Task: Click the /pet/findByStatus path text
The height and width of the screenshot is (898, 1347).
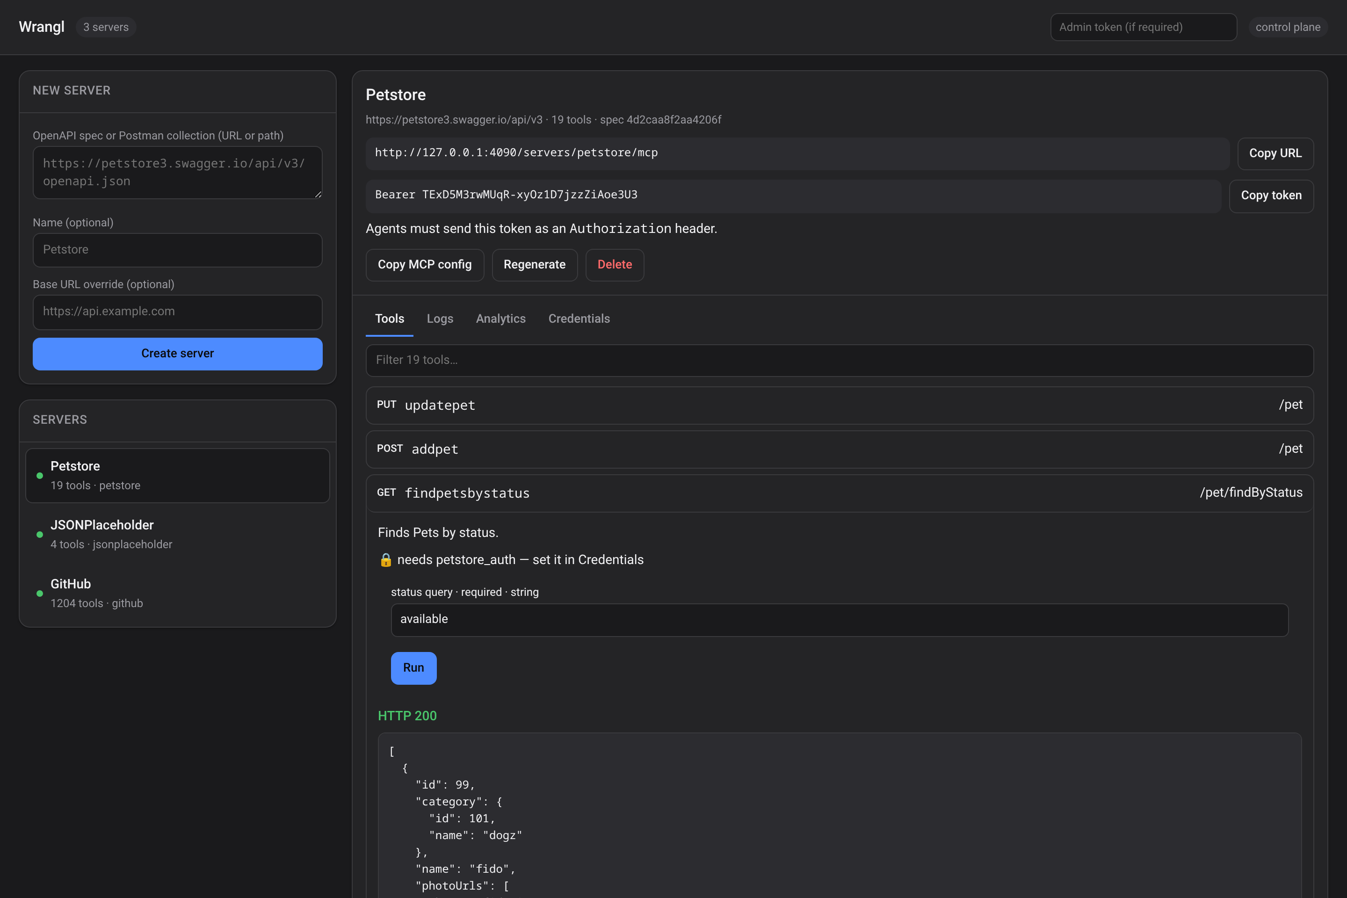Action: click(1251, 492)
